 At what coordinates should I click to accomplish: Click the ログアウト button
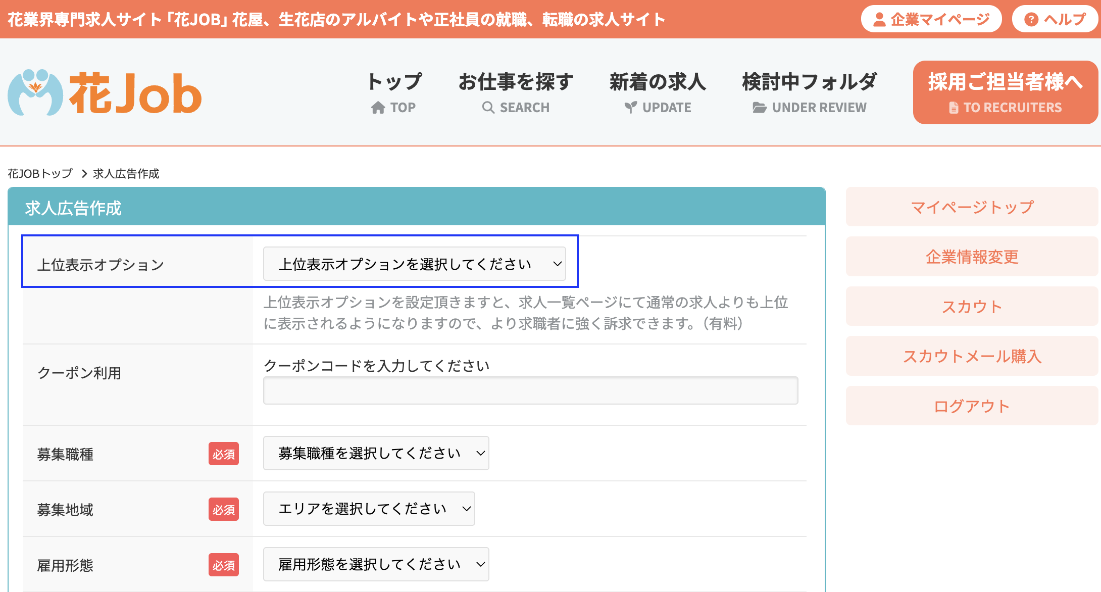(972, 406)
